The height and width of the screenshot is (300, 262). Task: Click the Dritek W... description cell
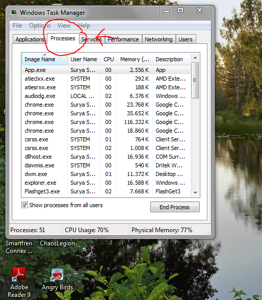pyautogui.click(x=169, y=165)
